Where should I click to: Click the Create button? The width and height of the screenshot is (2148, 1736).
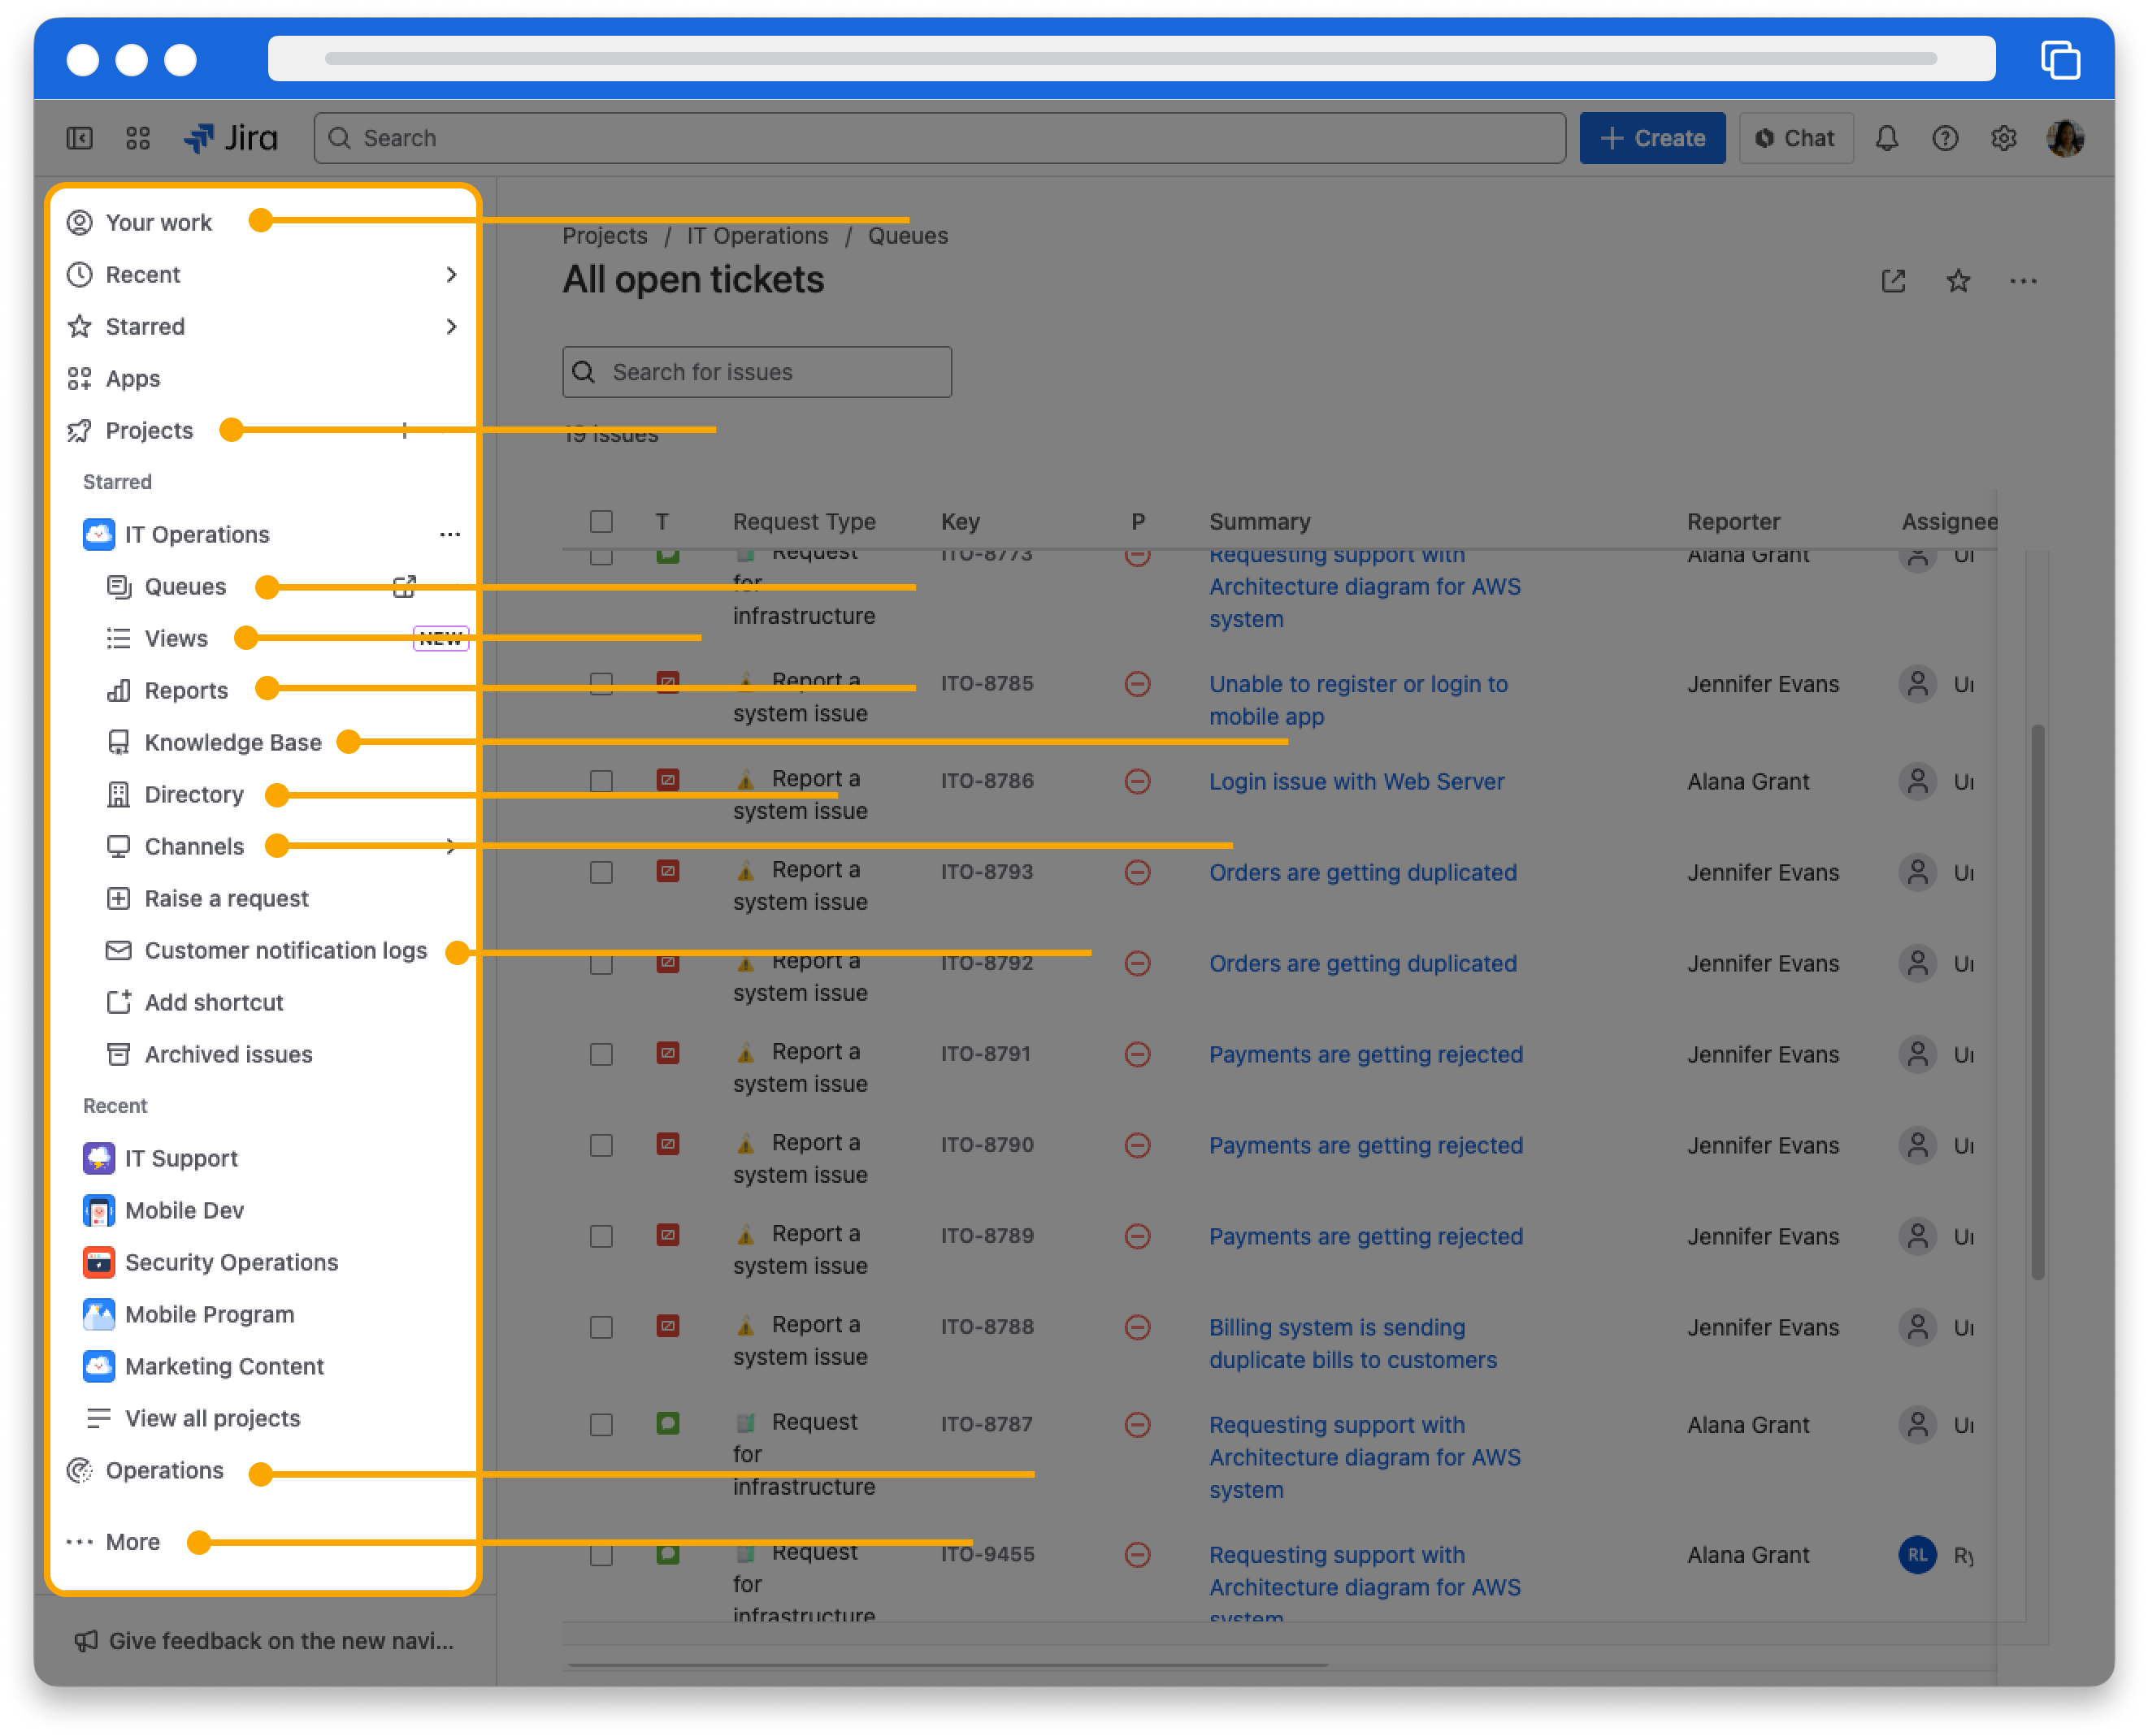click(x=1651, y=138)
